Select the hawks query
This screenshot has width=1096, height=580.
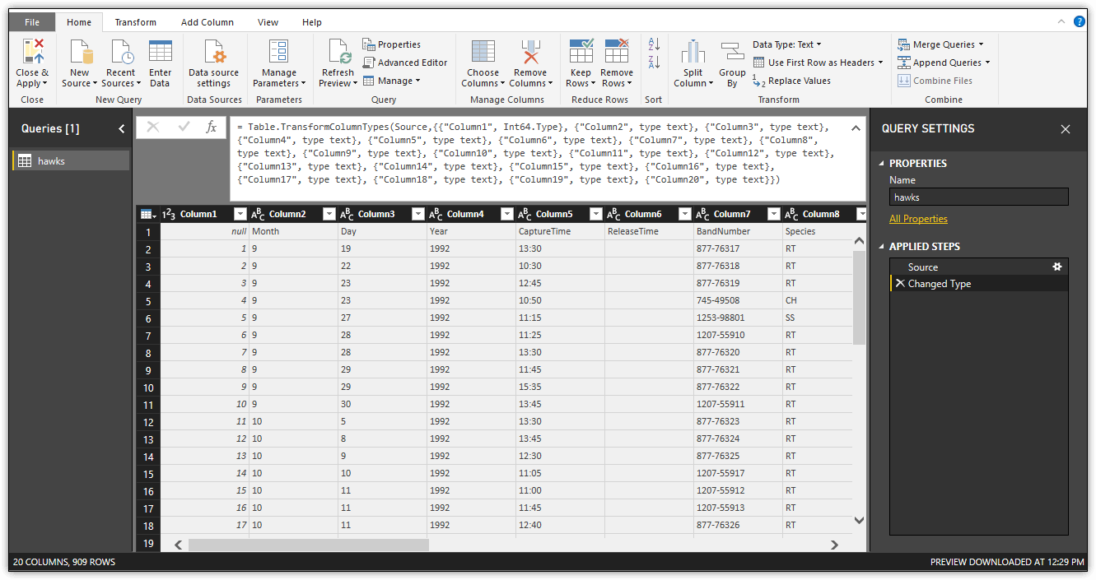(x=71, y=161)
